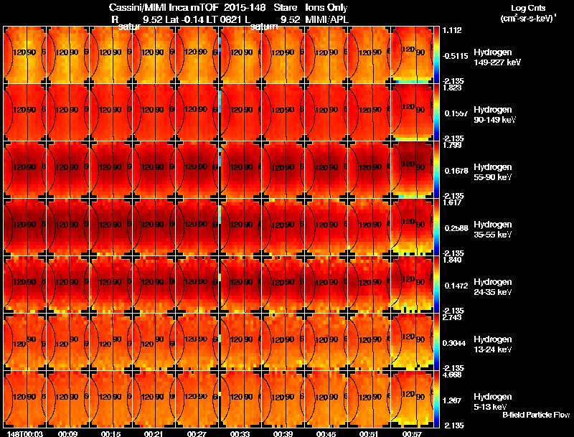Select the 'Hydrogen 55-90 keV' row label
The height and width of the screenshot is (437, 574).
point(493,172)
